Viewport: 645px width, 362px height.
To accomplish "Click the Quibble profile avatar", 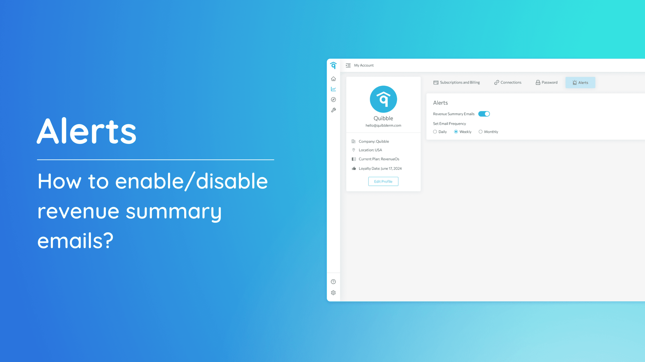I will 383,99.
